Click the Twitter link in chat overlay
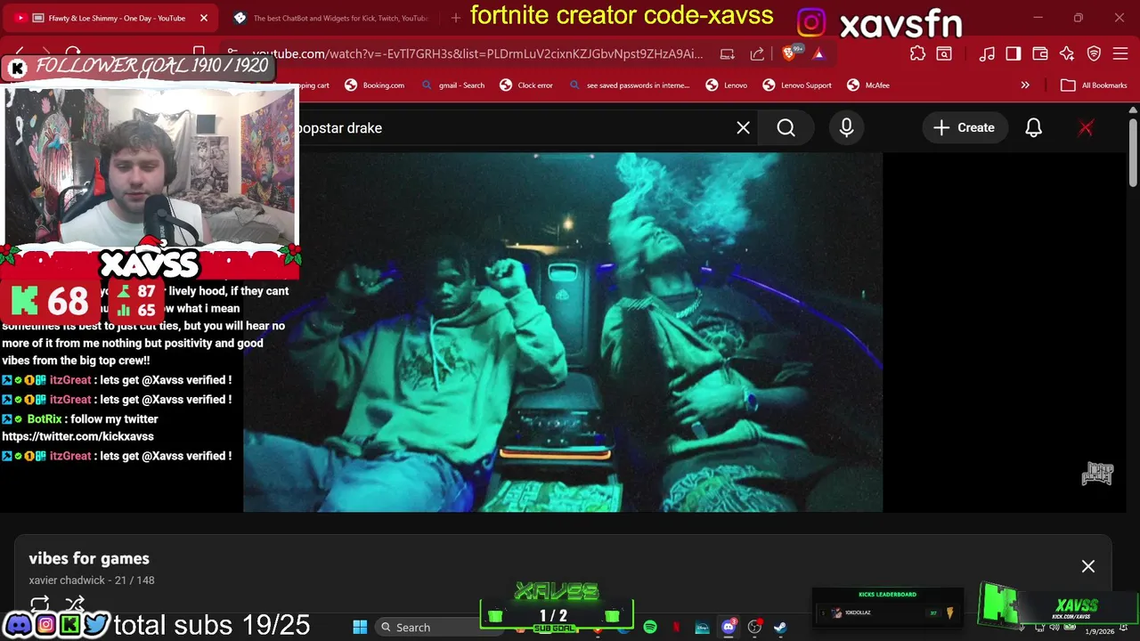 click(x=77, y=436)
